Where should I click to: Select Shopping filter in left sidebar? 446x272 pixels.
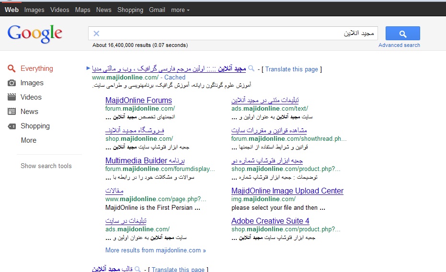pyautogui.click(x=35, y=126)
